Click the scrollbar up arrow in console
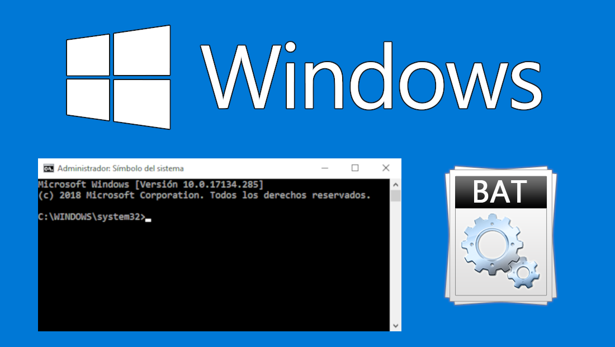This screenshot has width=615, height=347. [x=395, y=185]
